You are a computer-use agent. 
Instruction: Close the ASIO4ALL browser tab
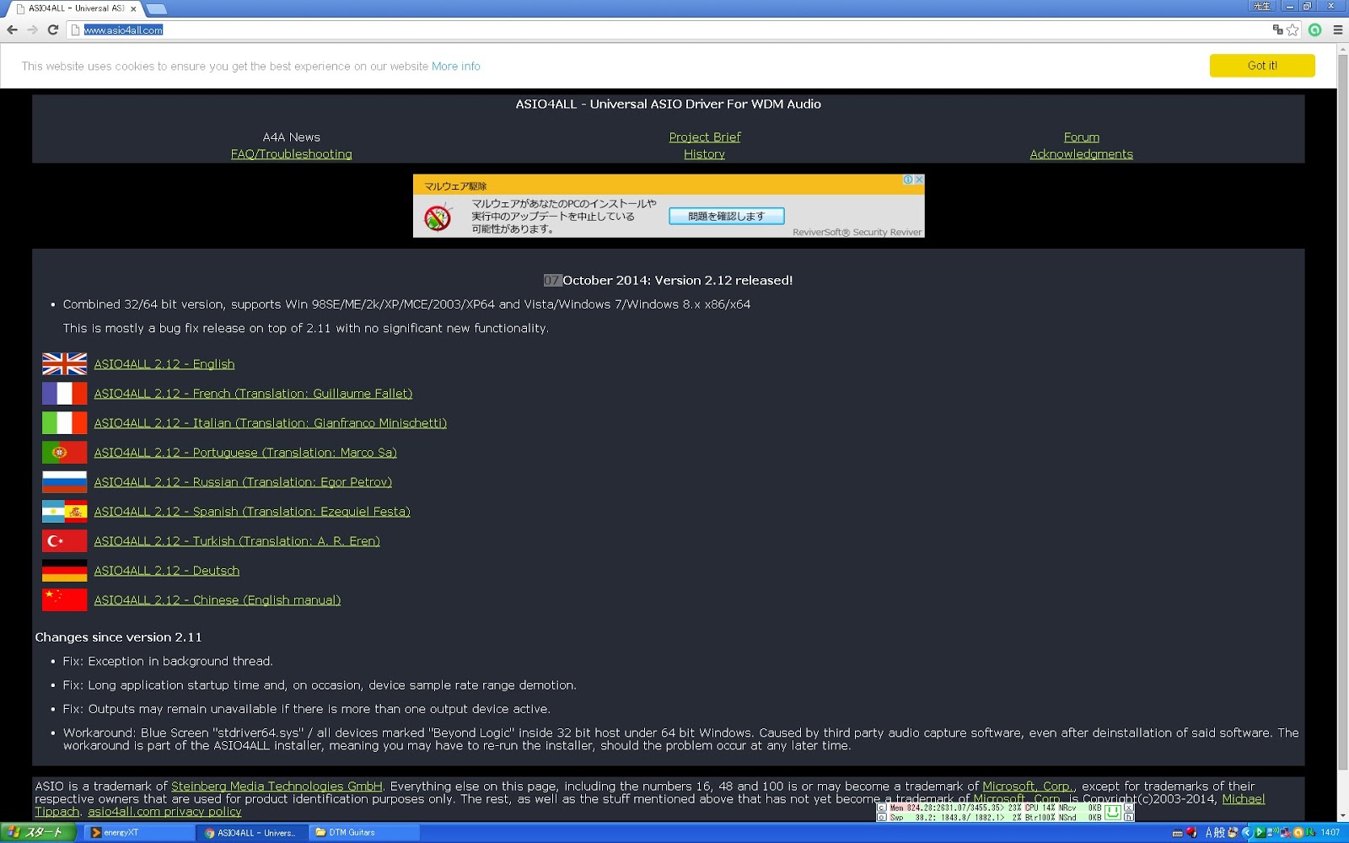click(x=133, y=8)
